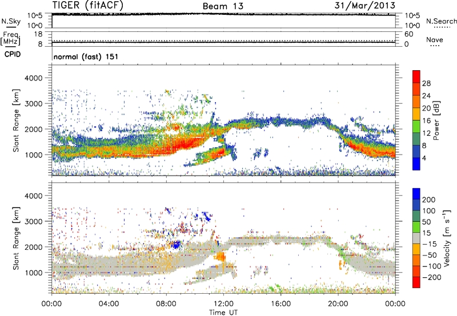This screenshot has width=457, height=316.
Task: Click the "-100" velocity colorbar label
Action: (x=431, y=266)
